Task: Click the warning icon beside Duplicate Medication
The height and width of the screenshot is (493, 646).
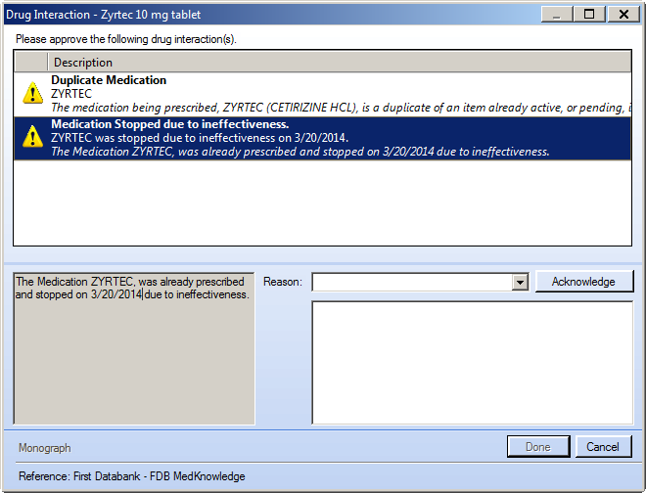Action: 31,94
